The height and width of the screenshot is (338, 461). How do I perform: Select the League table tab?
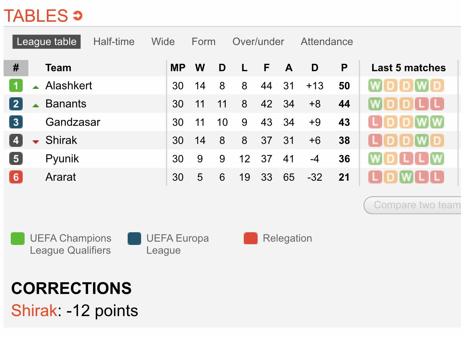[47, 42]
